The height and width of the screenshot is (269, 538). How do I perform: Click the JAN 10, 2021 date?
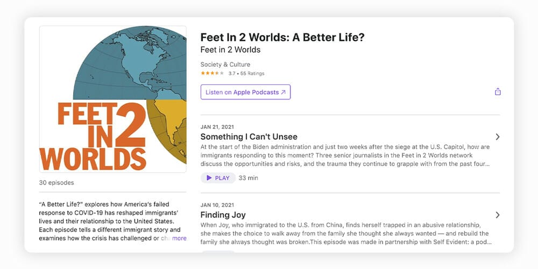tap(217, 205)
